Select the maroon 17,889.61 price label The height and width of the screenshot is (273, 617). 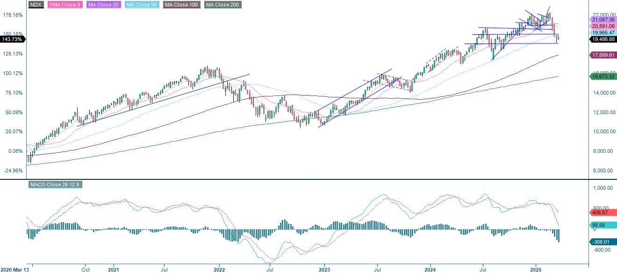[x=602, y=55]
